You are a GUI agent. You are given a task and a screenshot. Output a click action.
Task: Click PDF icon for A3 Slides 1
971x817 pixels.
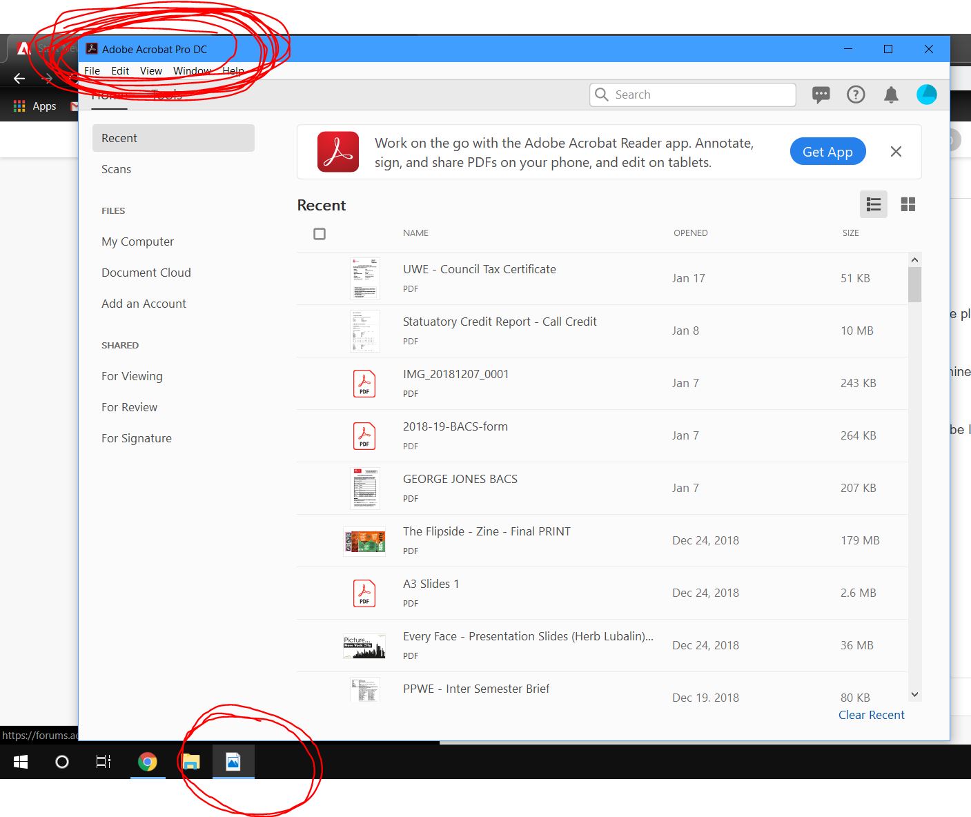(364, 593)
